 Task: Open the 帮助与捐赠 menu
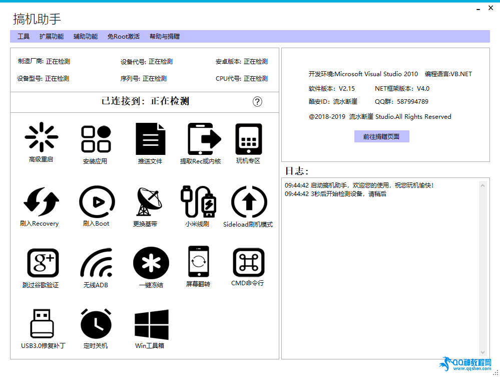click(165, 37)
